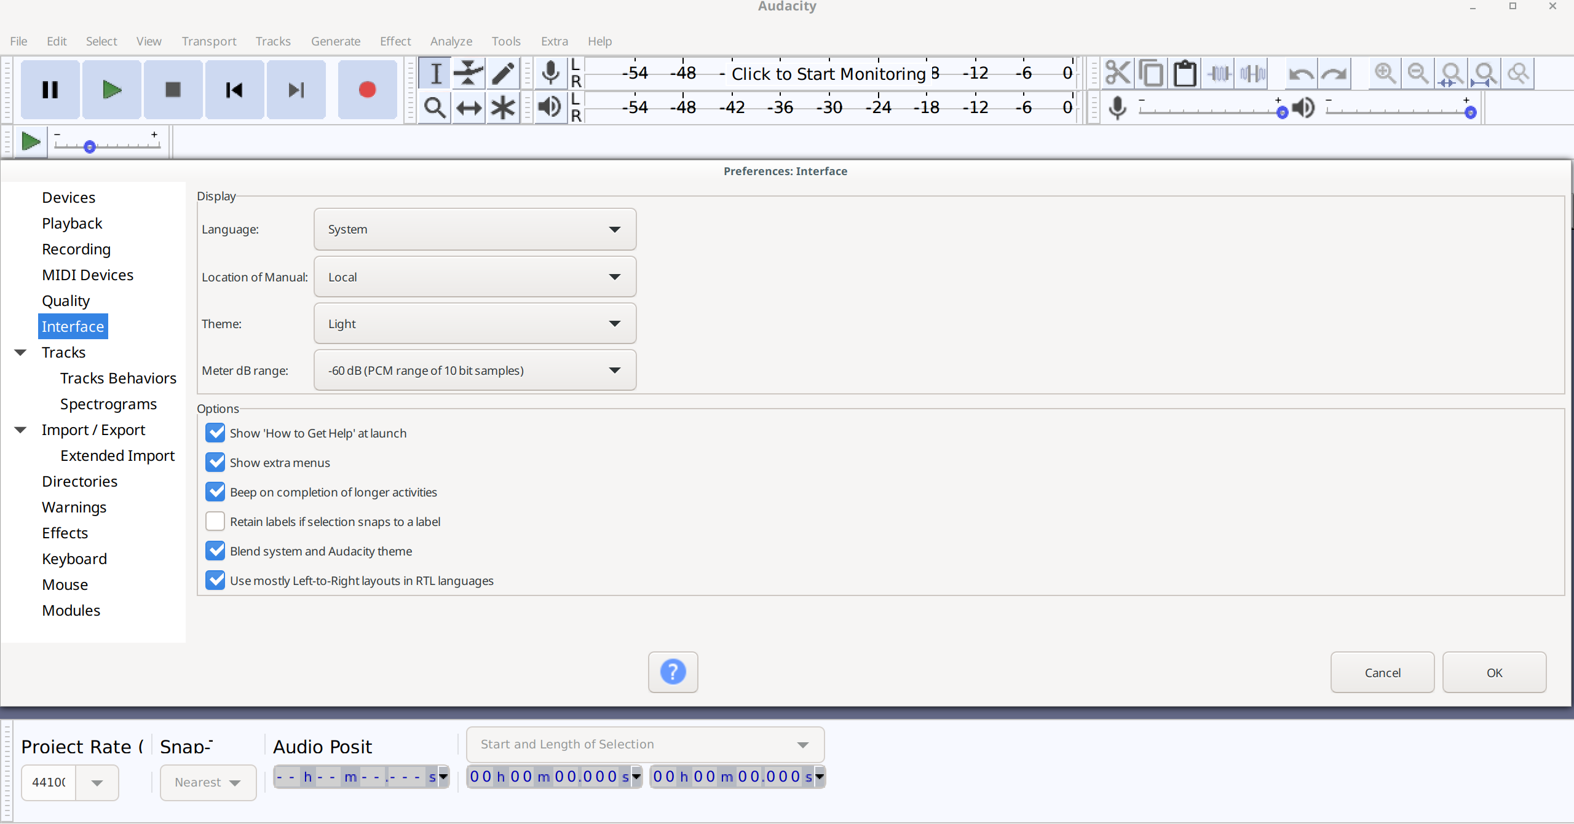The image size is (1574, 824).
Task: Click the playback volume slider handle
Action: (x=1470, y=112)
